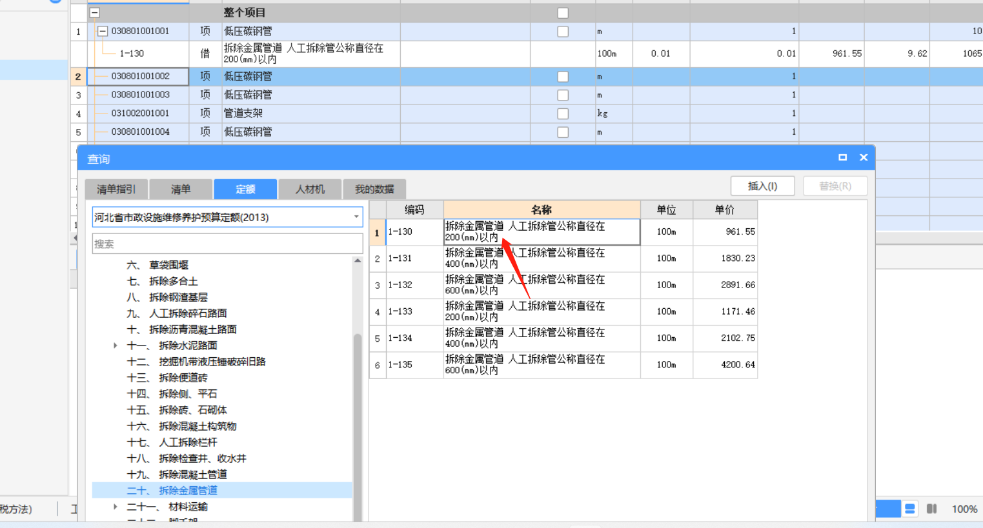Collapse the 030801001001 item node

pyautogui.click(x=103, y=31)
